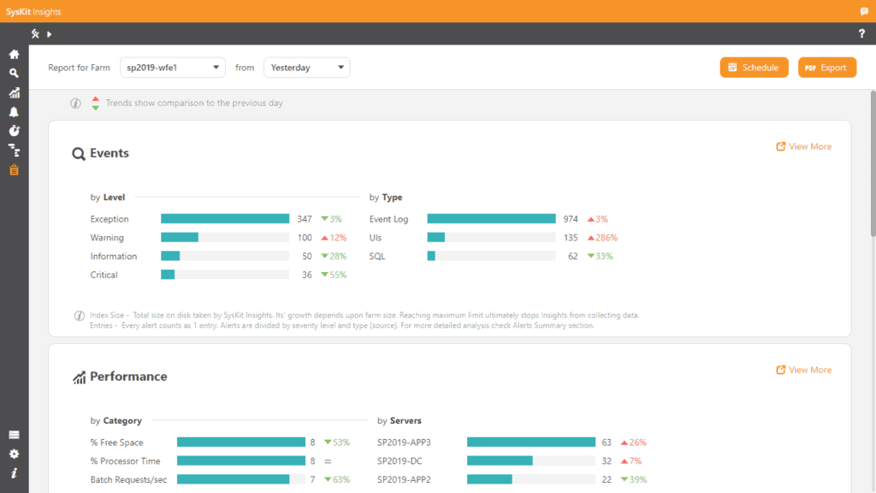Click the vertical scrollbar thumb
Viewport: 876px width, 493px height.
click(x=873, y=163)
